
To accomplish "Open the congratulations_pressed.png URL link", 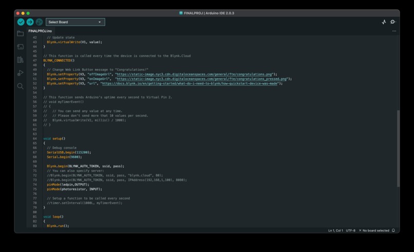I will click(202, 79).
